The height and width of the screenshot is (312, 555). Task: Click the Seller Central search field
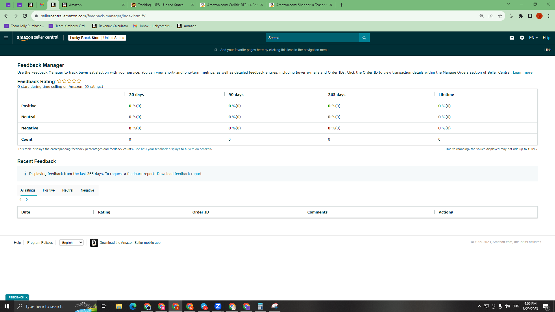(x=312, y=38)
